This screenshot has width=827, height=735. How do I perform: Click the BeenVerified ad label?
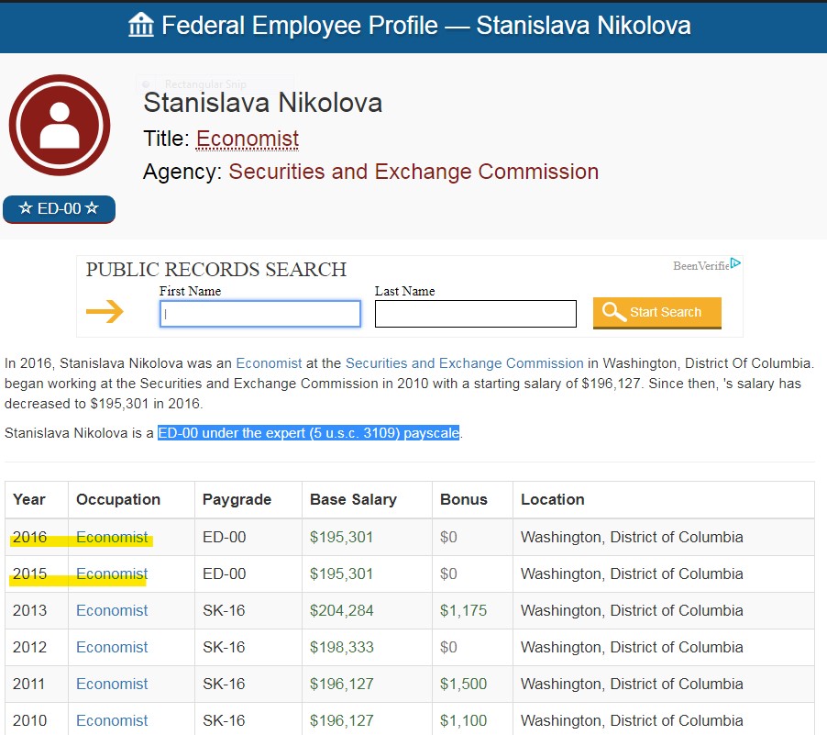tap(700, 266)
